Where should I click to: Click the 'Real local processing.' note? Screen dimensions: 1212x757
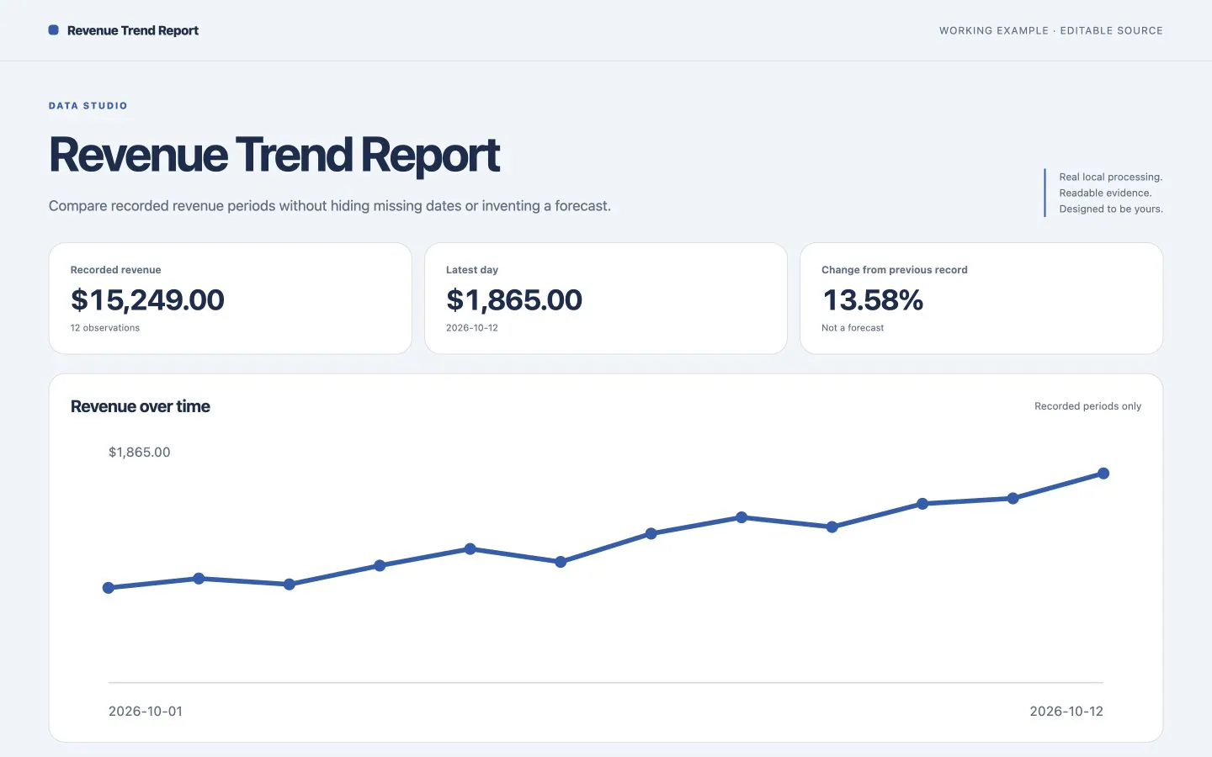tap(1111, 177)
